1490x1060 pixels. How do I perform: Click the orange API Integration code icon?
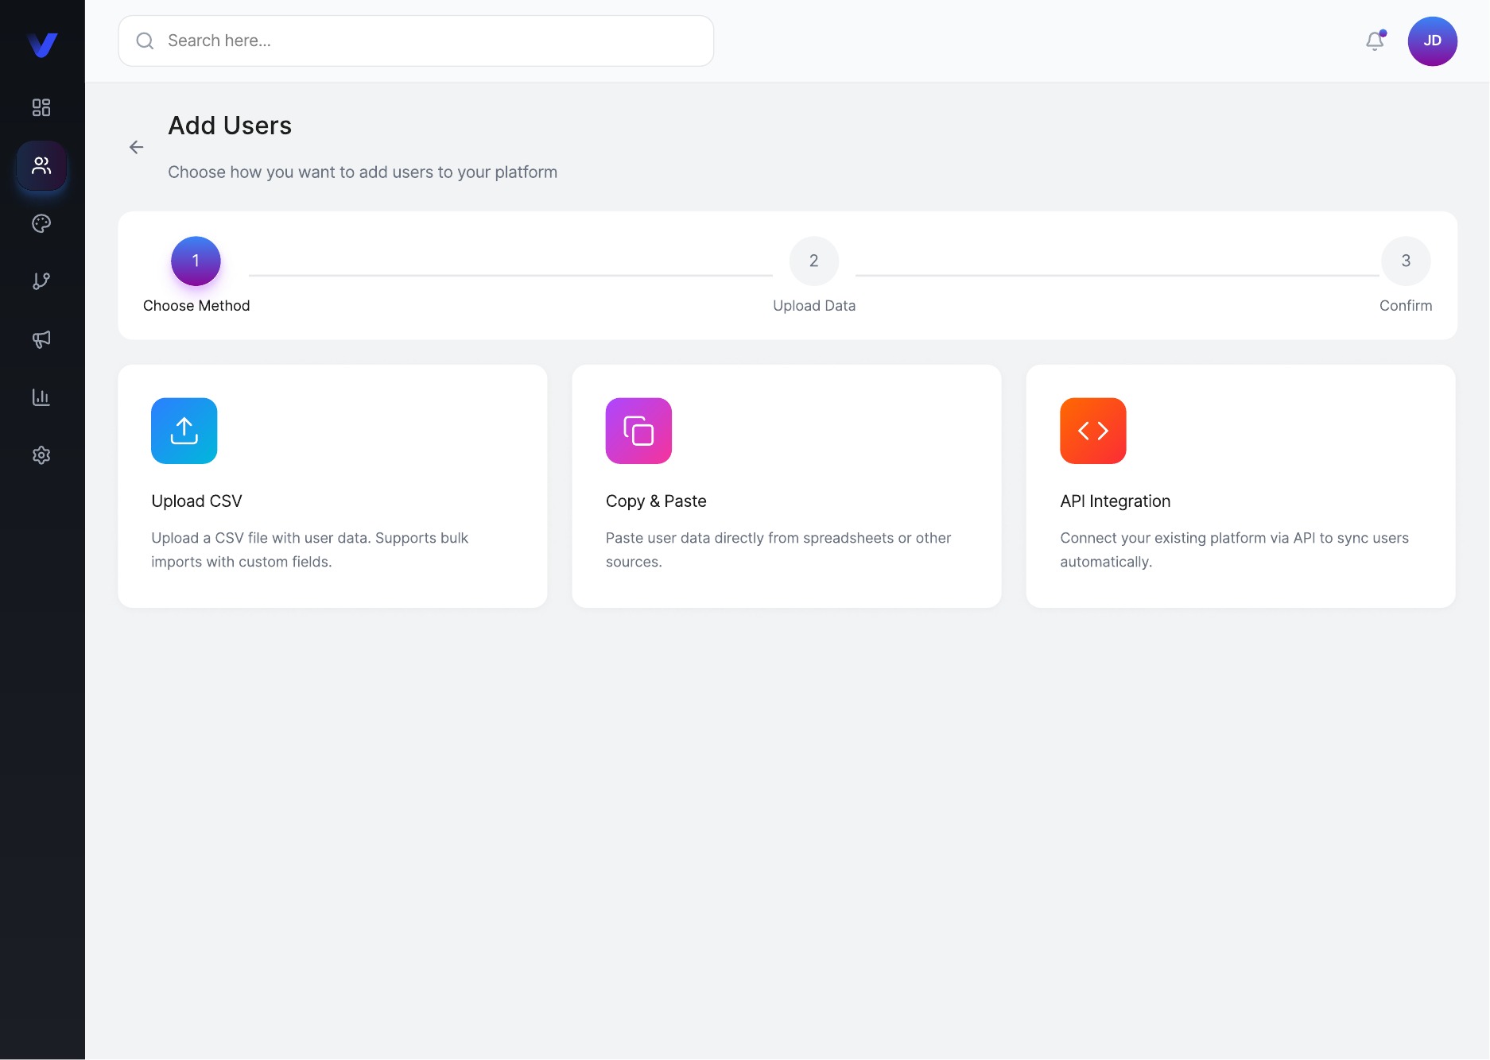pyautogui.click(x=1093, y=431)
